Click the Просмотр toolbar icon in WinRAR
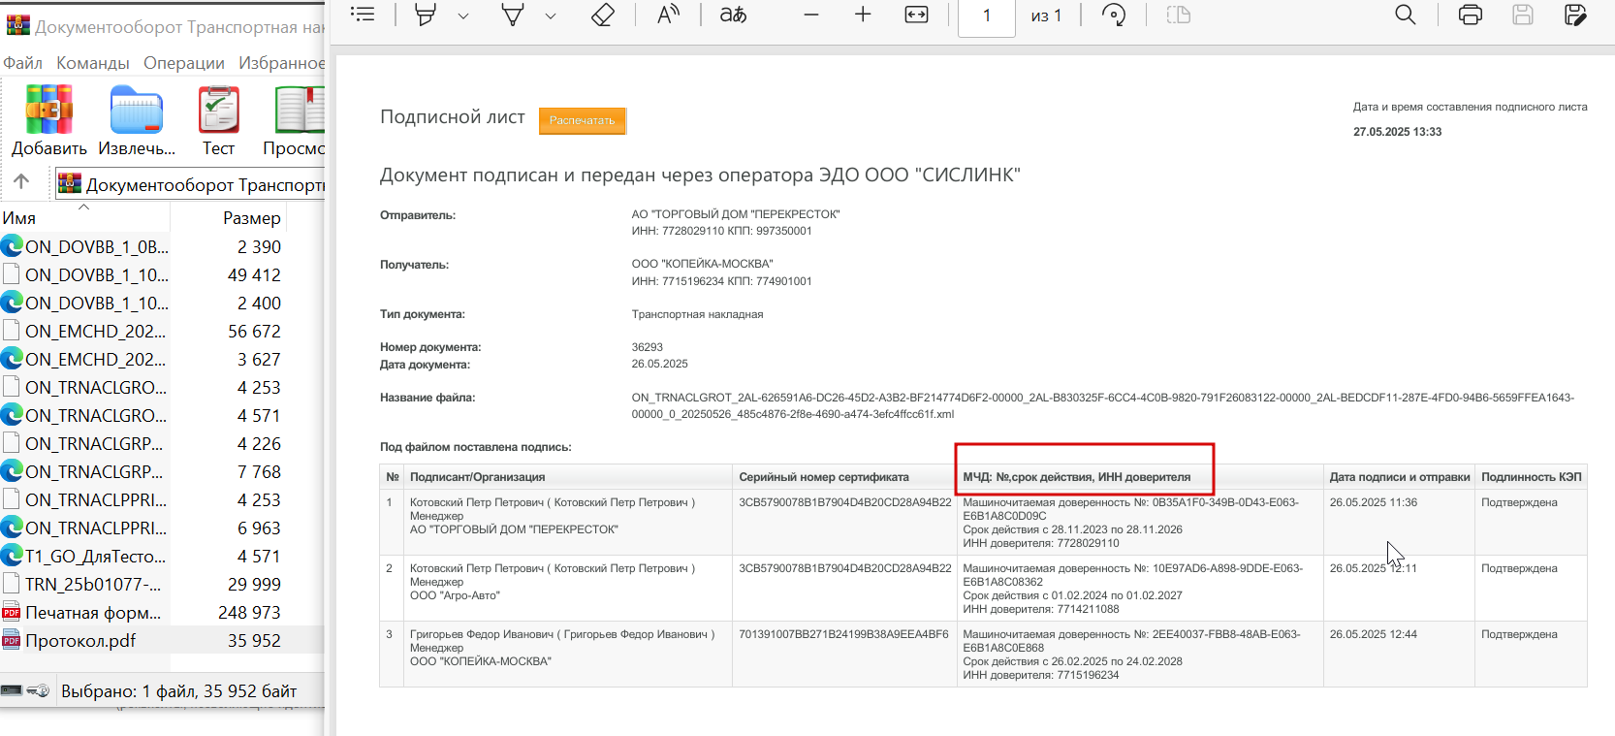 point(295,120)
